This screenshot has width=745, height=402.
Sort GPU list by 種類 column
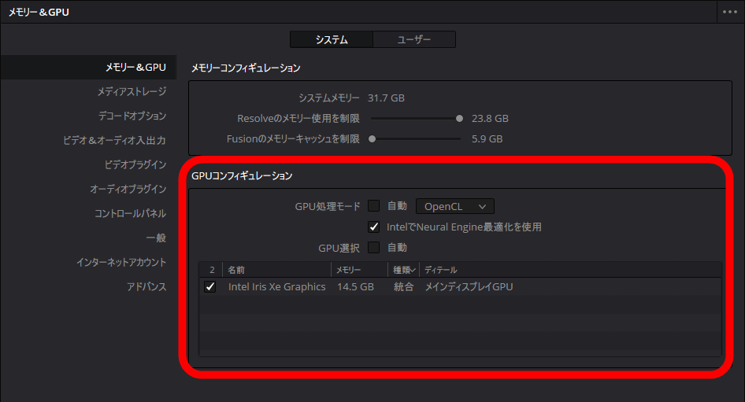click(404, 270)
